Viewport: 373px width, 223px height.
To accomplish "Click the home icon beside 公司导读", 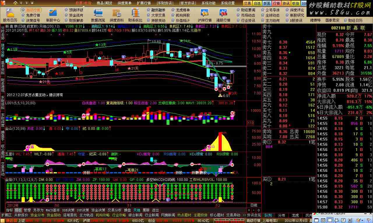I will point(263,10).
